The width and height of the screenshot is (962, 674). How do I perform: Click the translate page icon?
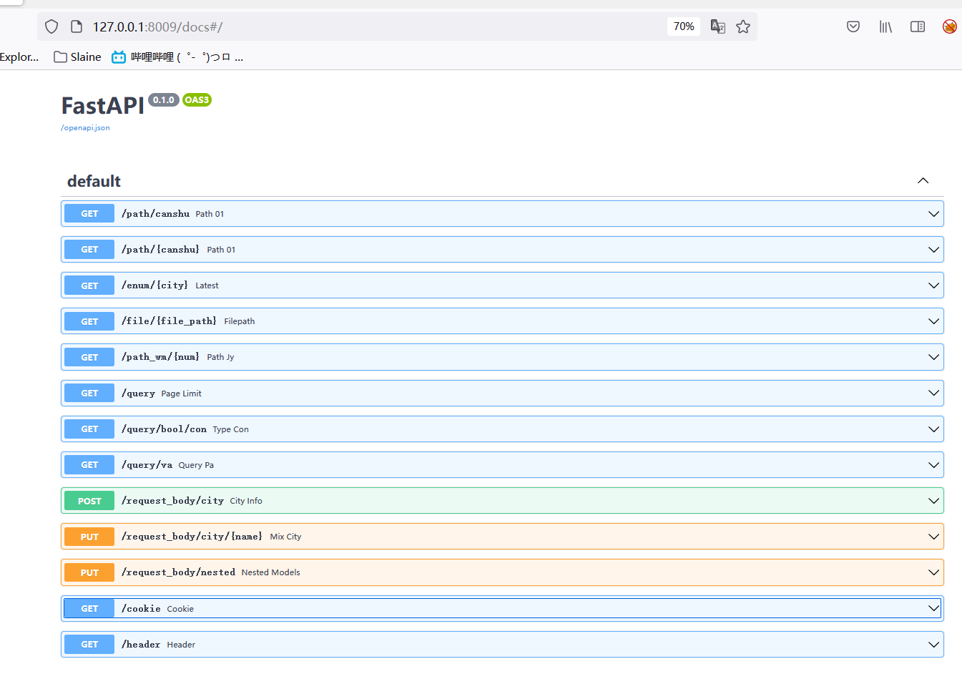point(718,26)
